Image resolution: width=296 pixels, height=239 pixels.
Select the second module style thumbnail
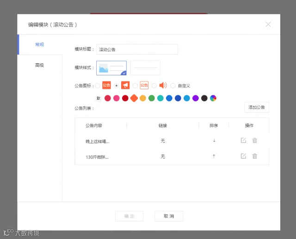coord(145,68)
